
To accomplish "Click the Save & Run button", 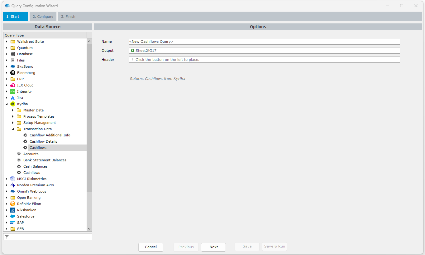I will [275, 247].
